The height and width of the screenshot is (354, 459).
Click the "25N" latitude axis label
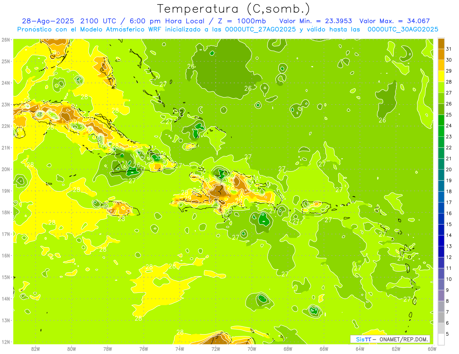tap(6, 61)
